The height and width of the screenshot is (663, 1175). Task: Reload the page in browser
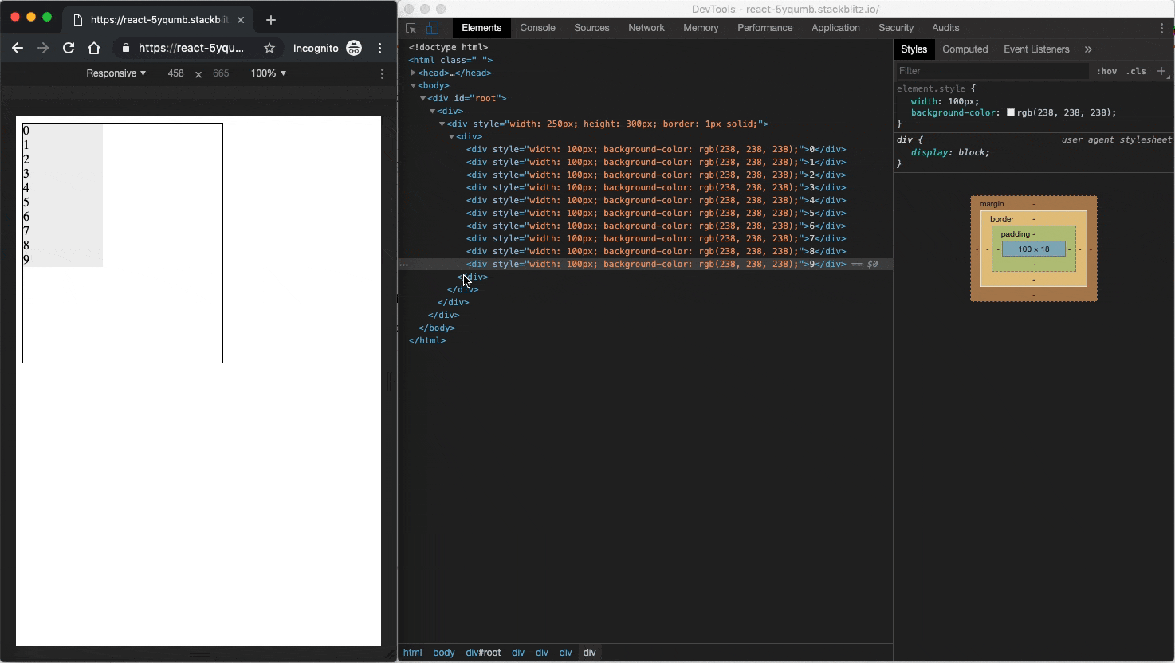click(69, 48)
